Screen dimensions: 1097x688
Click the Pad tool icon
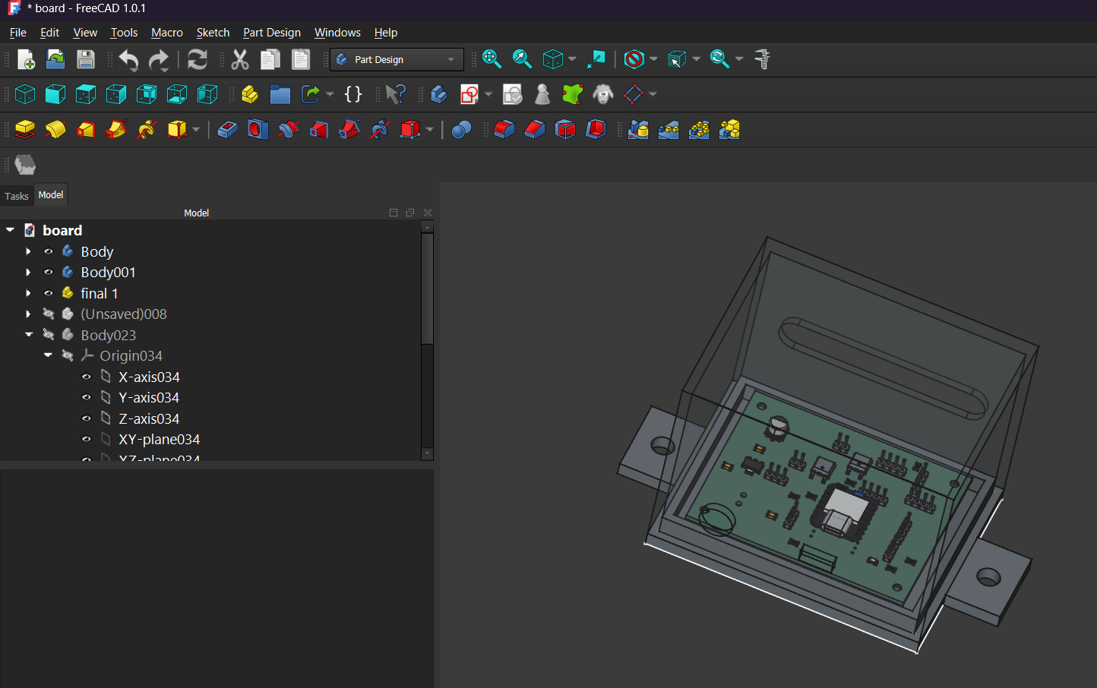pos(25,130)
